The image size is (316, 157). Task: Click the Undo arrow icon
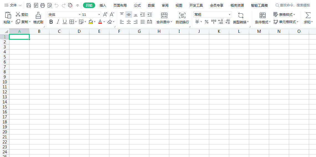click(x=56, y=6)
